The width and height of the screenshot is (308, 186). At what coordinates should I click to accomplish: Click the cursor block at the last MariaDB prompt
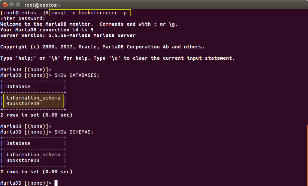tap(56, 183)
